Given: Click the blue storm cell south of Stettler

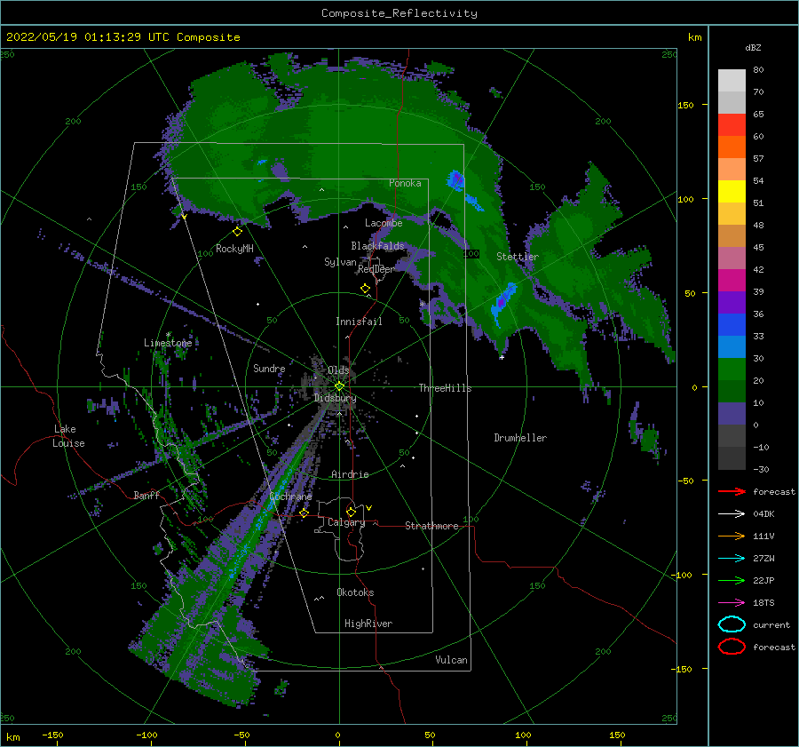Looking at the screenshot, I should click(503, 302).
